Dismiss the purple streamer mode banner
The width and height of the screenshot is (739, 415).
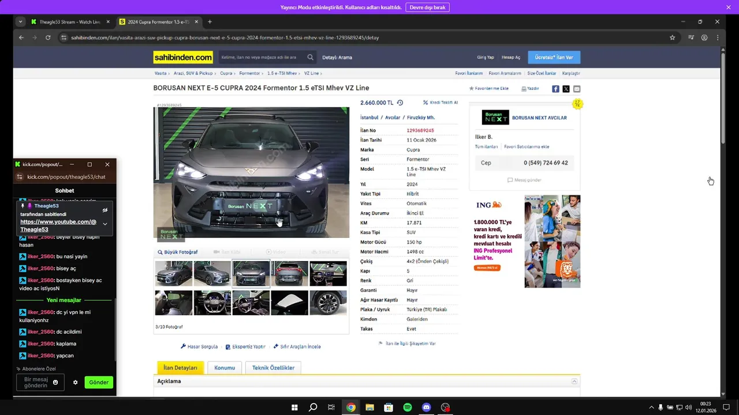coord(729,7)
